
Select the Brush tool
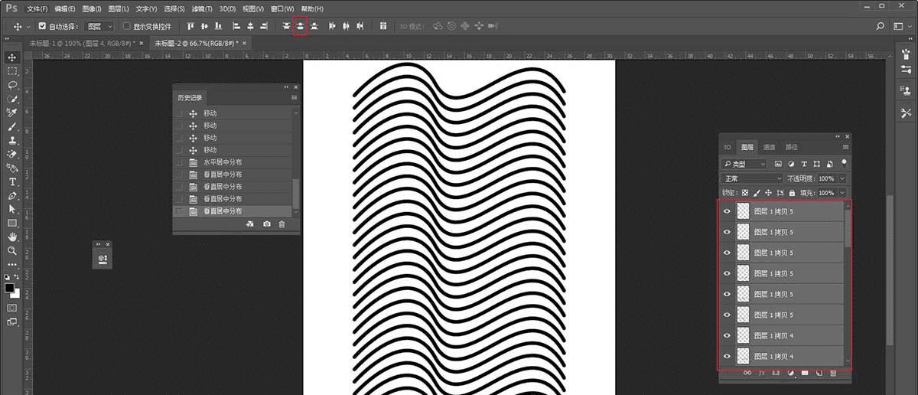tap(12, 126)
